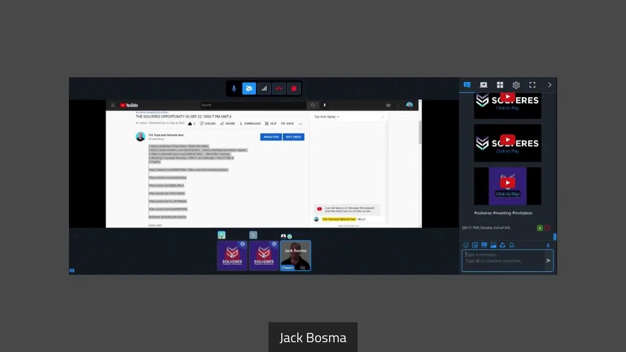Play the topmost Solveres chat video

click(x=508, y=105)
